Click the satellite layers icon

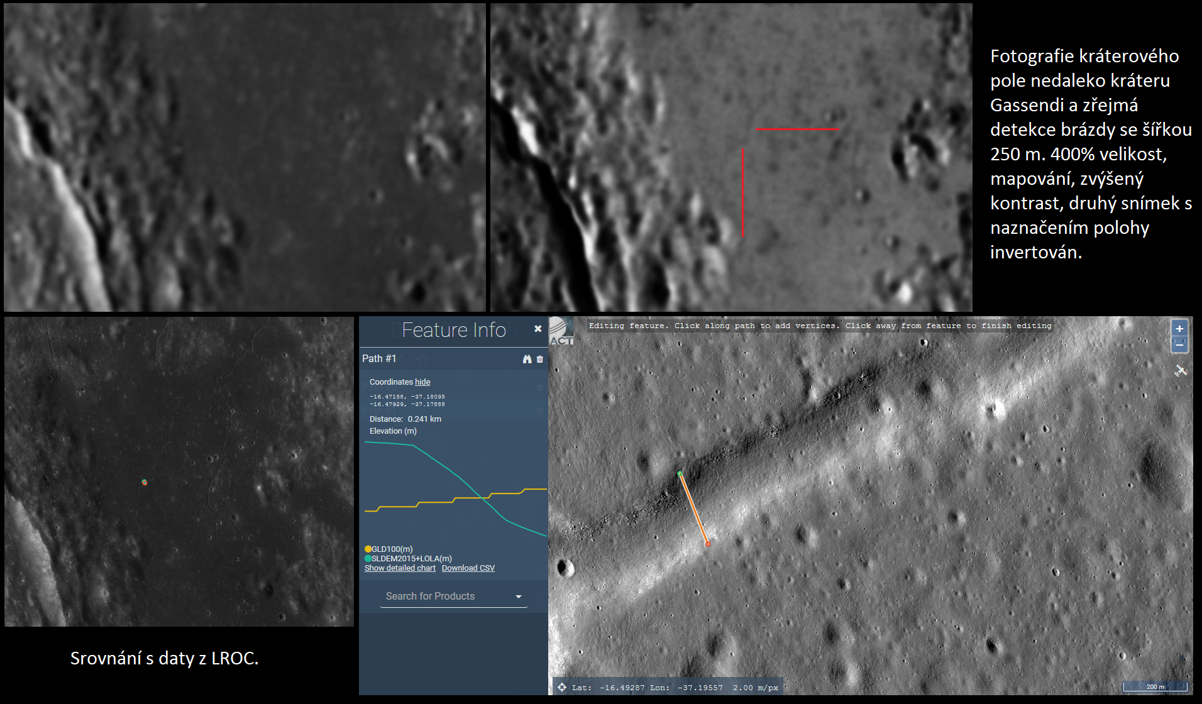pyautogui.click(x=1181, y=371)
